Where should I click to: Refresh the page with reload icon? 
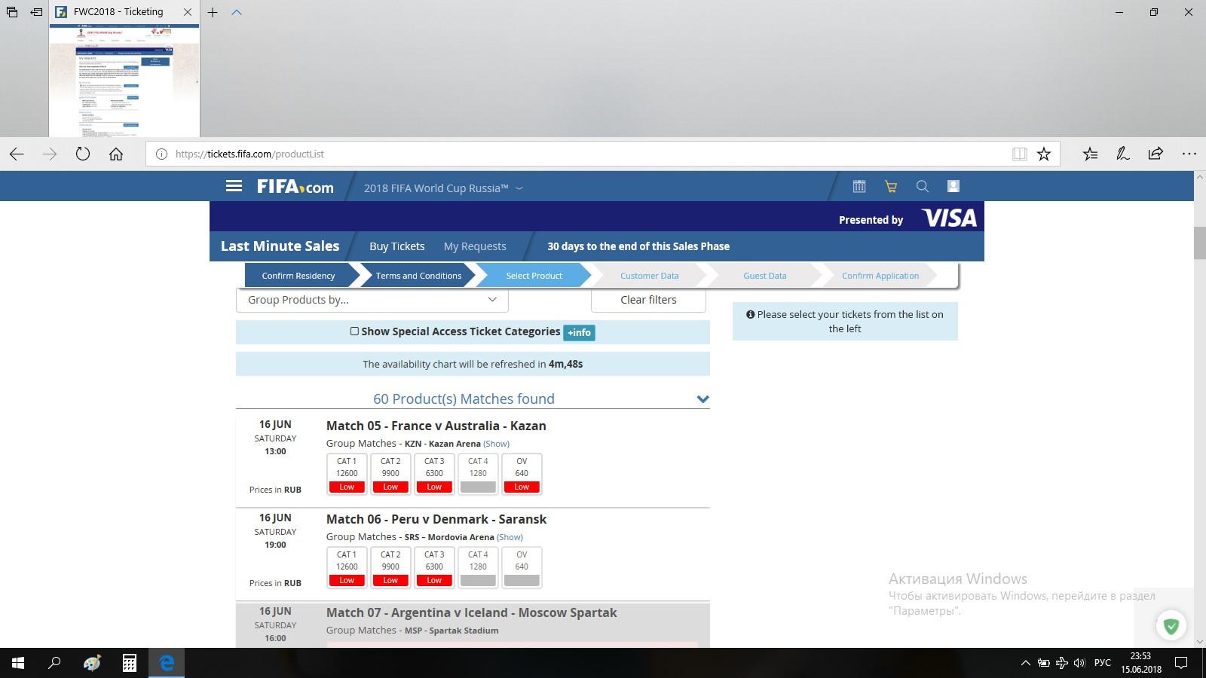(83, 154)
